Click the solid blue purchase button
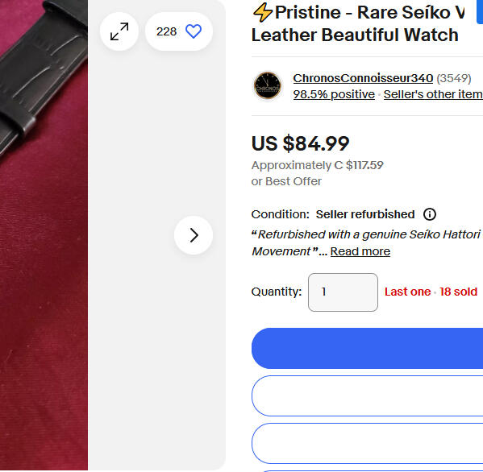Image resolution: width=483 pixels, height=472 pixels. click(367, 348)
